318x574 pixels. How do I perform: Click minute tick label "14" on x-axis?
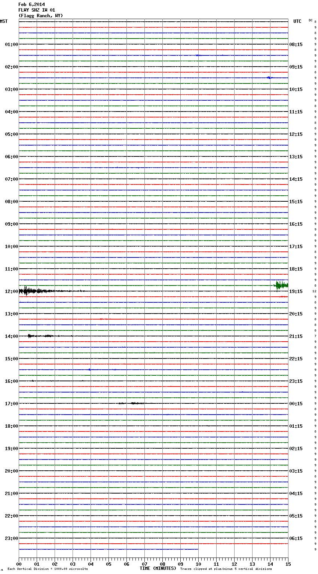[270, 564]
